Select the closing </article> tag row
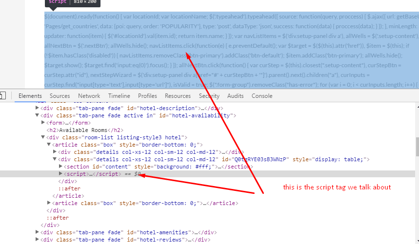 pos(68,196)
